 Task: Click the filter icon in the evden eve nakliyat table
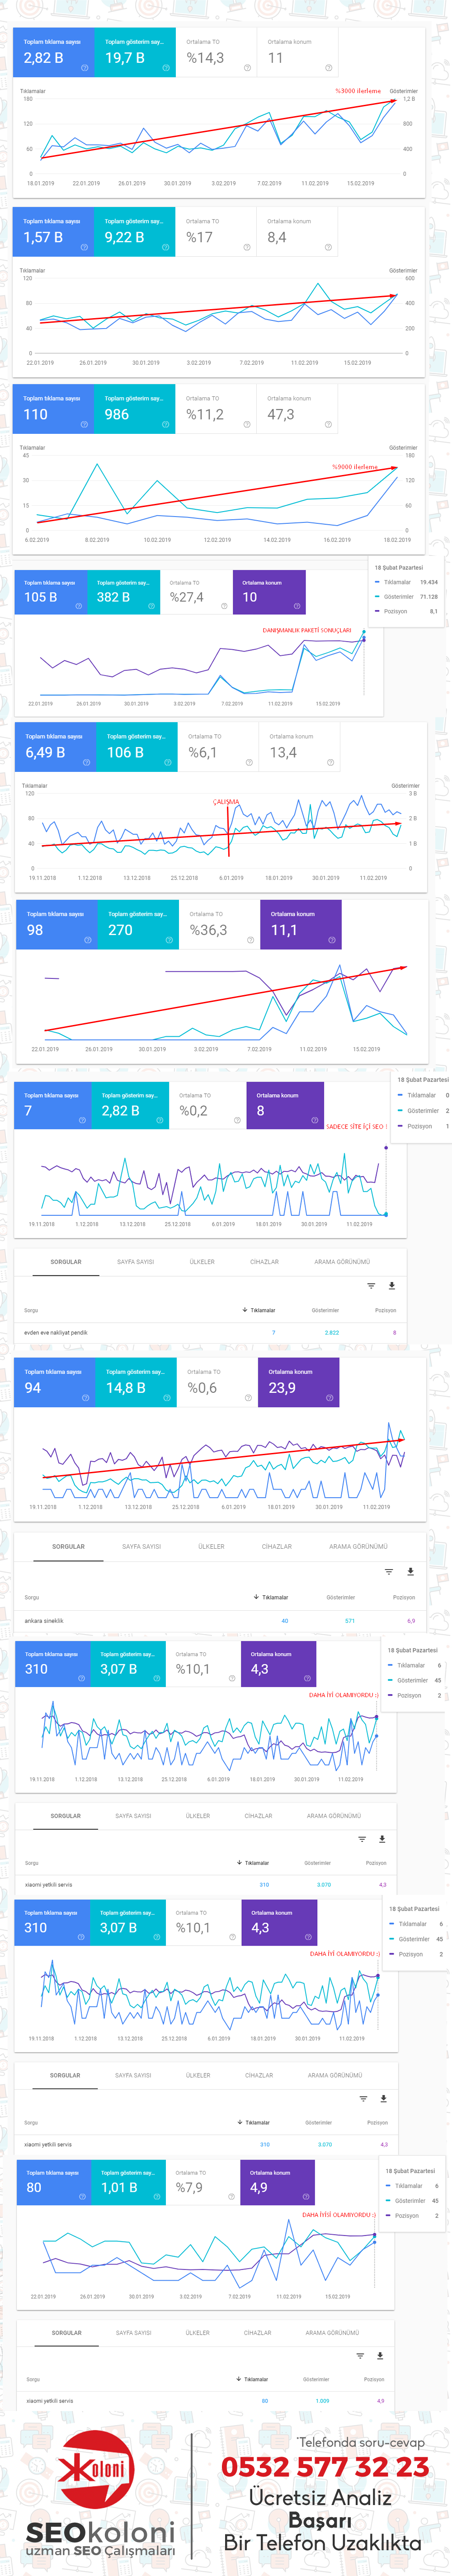pyautogui.click(x=371, y=1286)
